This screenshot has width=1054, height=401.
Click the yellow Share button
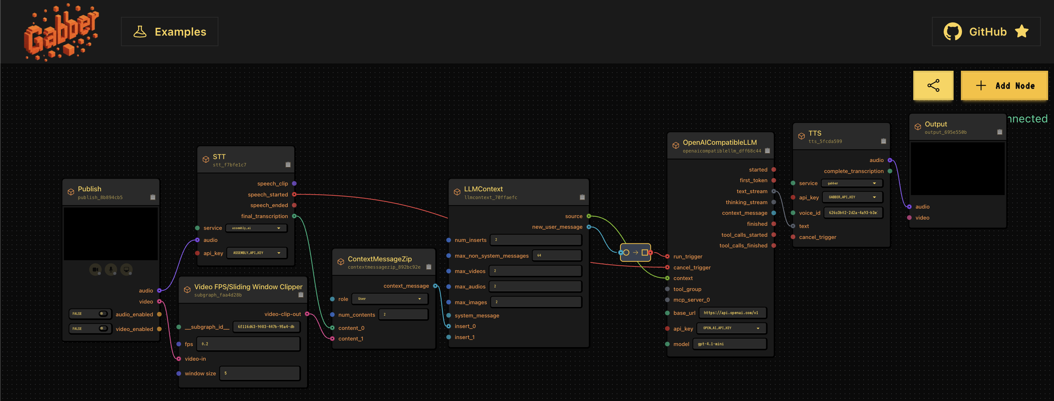pos(933,85)
